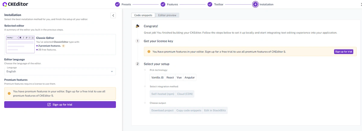Click the Presets step checkmark icon
The height and width of the screenshot is (131, 362).
(117, 5)
